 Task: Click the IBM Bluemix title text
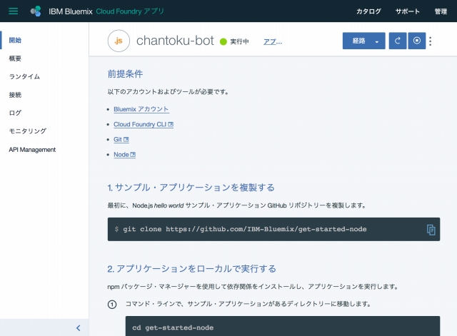(x=71, y=11)
